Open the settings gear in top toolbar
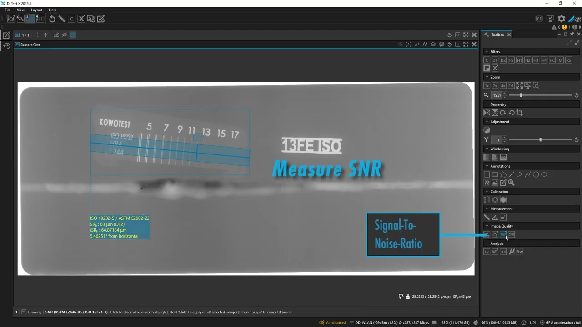The image size is (582, 327). (562, 19)
